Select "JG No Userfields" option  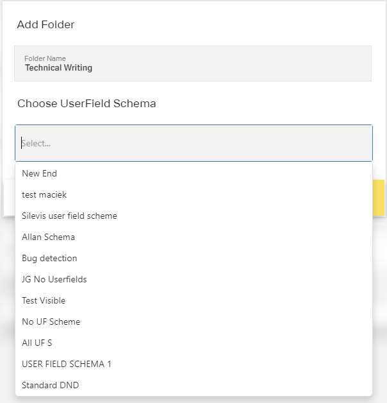(x=54, y=279)
